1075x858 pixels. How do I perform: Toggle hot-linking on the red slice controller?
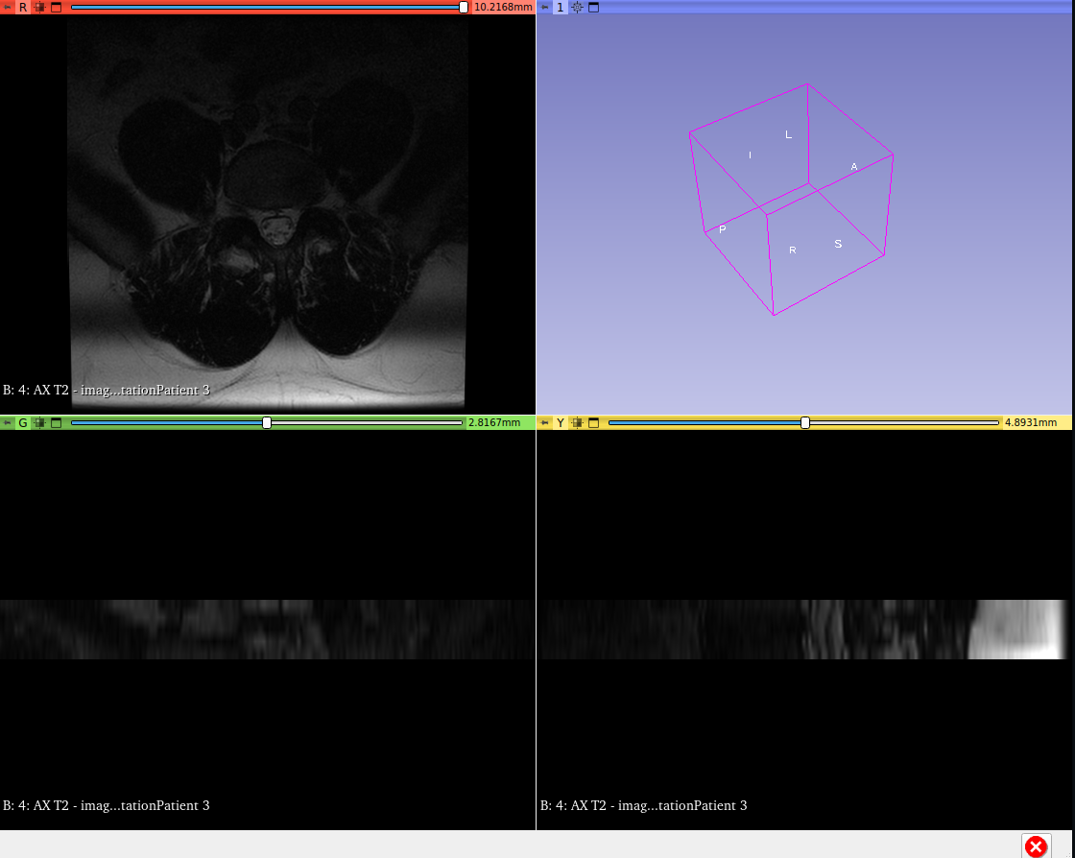[39, 7]
